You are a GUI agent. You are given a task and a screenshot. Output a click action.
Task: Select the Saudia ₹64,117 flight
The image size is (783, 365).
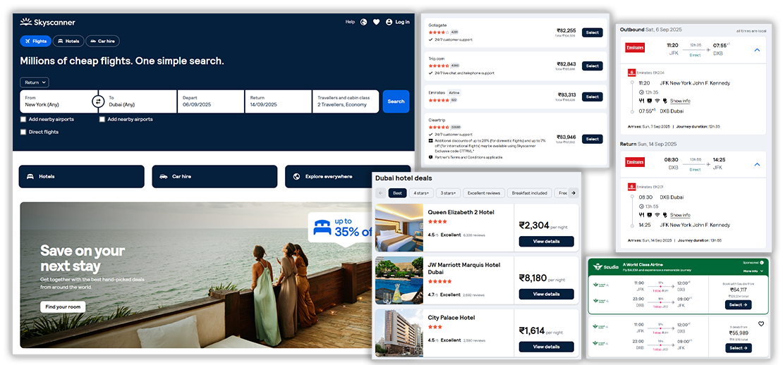(x=738, y=304)
